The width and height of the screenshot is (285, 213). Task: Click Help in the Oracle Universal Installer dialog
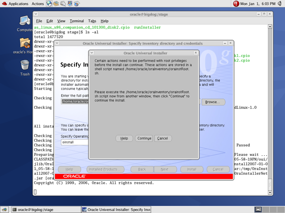coord(124,138)
